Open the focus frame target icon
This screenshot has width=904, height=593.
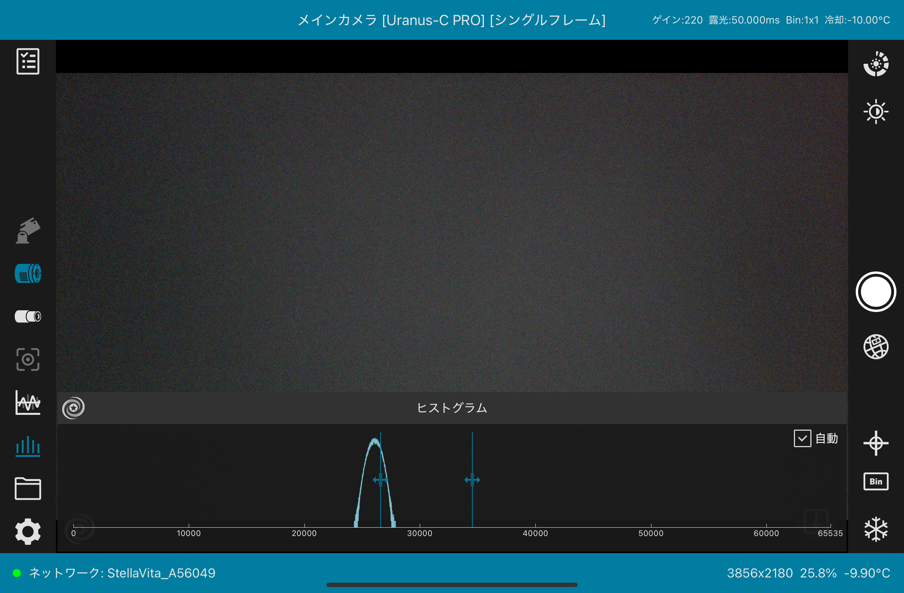pos(28,359)
